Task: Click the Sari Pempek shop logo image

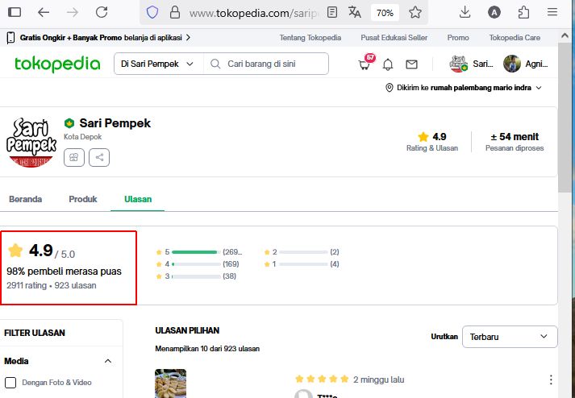Action: click(31, 142)
